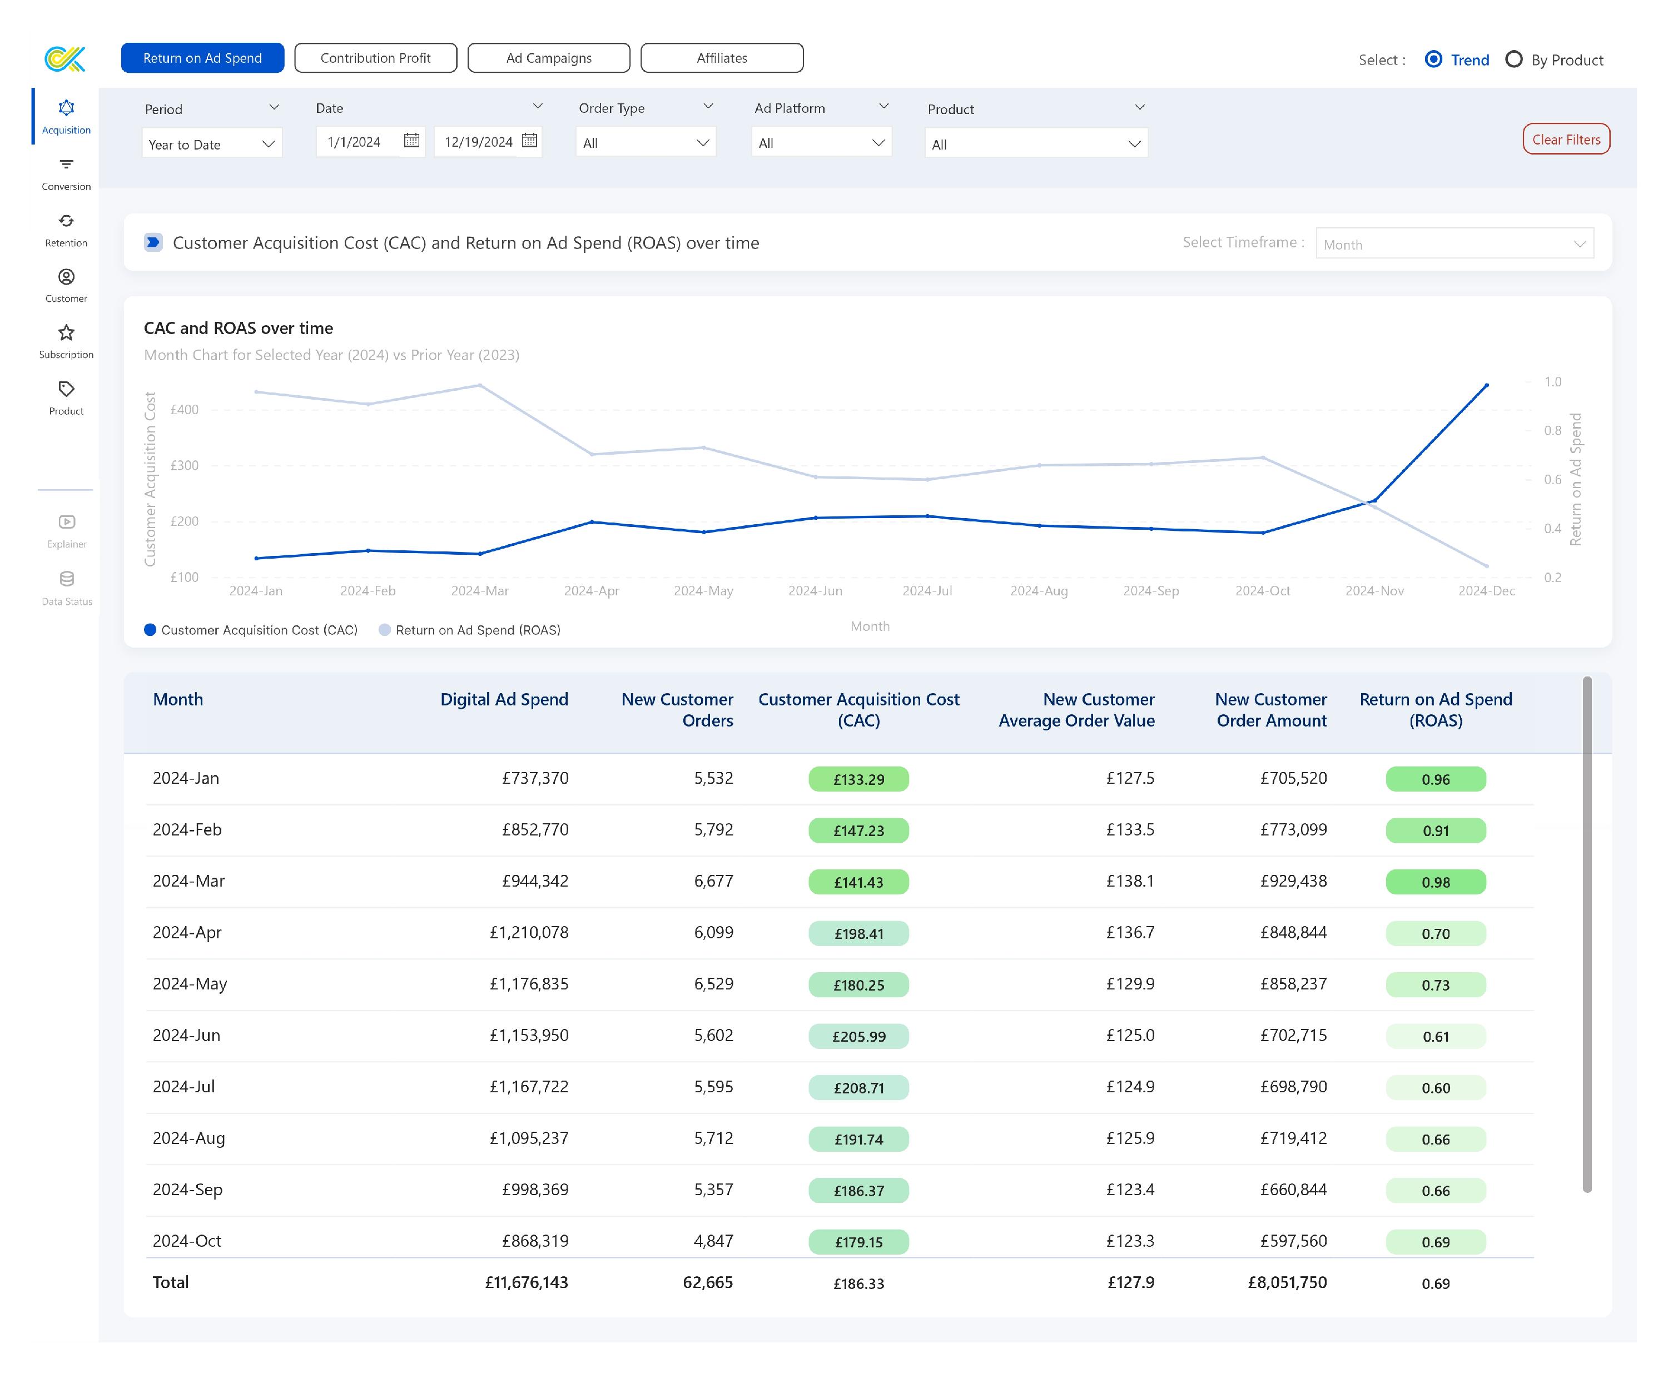This screenshot has width=1668, height=1373.
Task: Open the Acquisition sidebar icon
Action: pyautogui.click(x=66, y=108)
